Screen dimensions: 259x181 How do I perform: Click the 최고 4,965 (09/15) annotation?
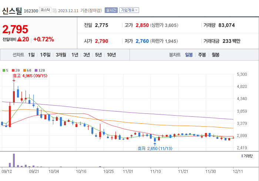pyautogui.click(x=30, y=76)
